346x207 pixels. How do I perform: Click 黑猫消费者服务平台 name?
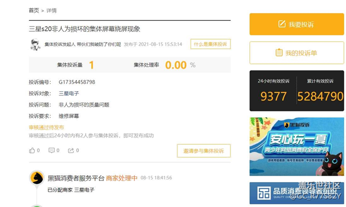[x=76, y=178]
